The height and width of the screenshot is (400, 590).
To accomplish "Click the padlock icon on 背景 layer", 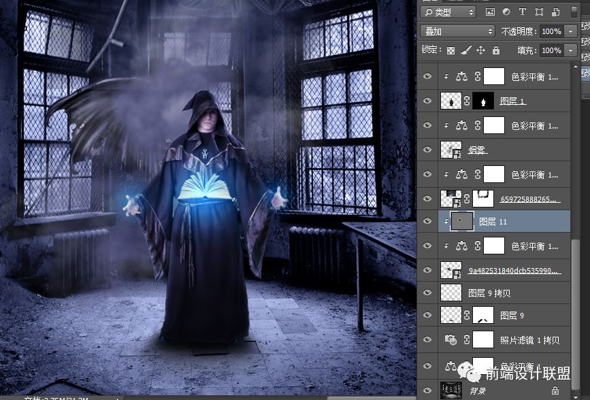I will [x=555, y=390].
